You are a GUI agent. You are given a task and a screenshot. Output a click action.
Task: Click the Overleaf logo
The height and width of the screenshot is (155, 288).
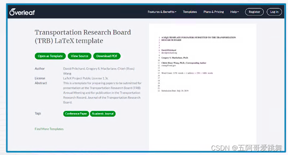(x=22, y=12)
